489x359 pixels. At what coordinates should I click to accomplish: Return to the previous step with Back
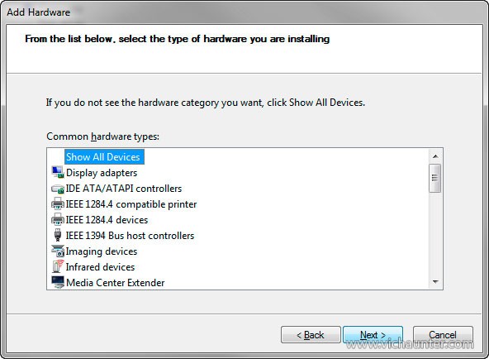311,335
